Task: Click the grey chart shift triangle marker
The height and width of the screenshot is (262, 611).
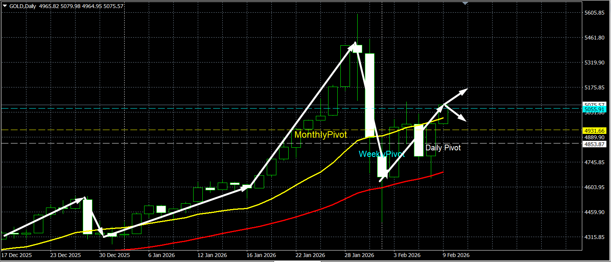Action: (465, 3)
